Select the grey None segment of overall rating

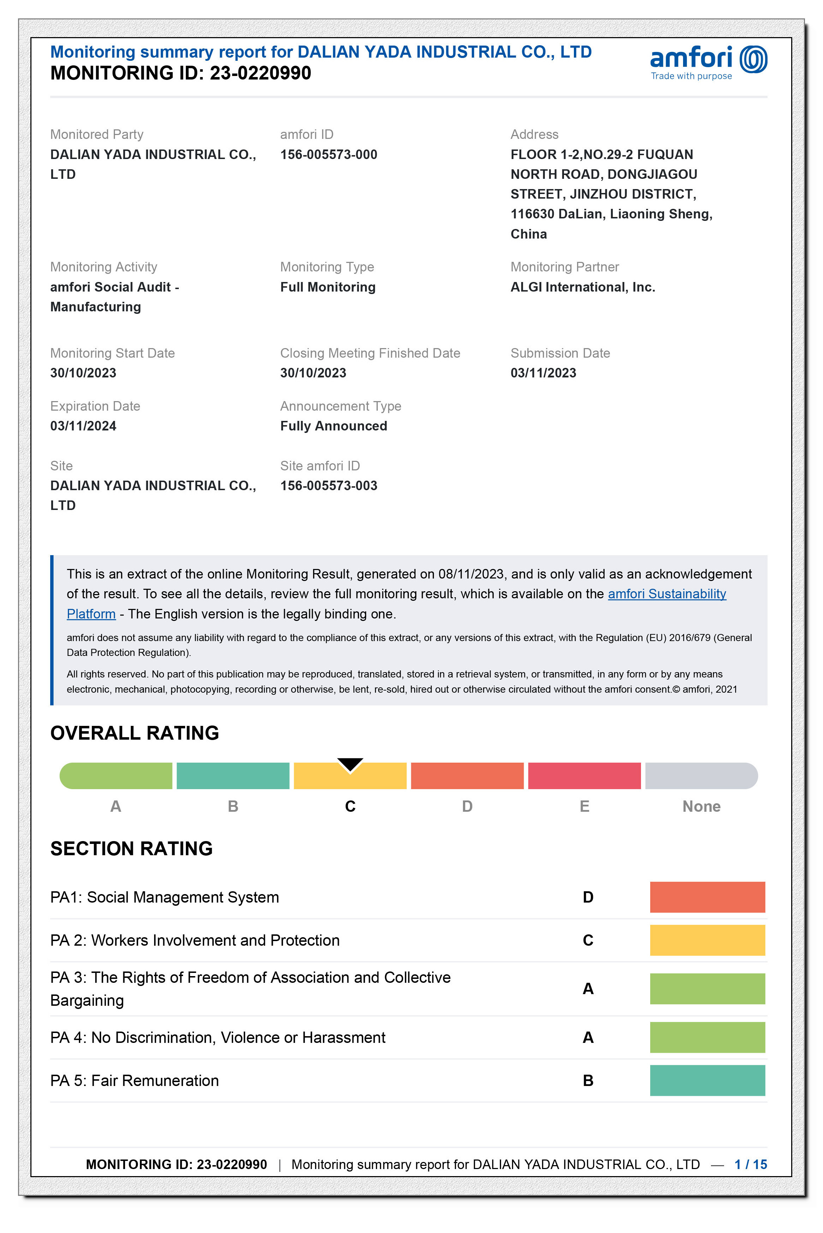(x=702, y=776)
